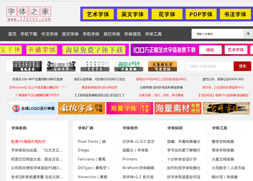Open the 高防云服务器 DDOS ad link
The image size is (253, 181).
(x=99, y=79)
